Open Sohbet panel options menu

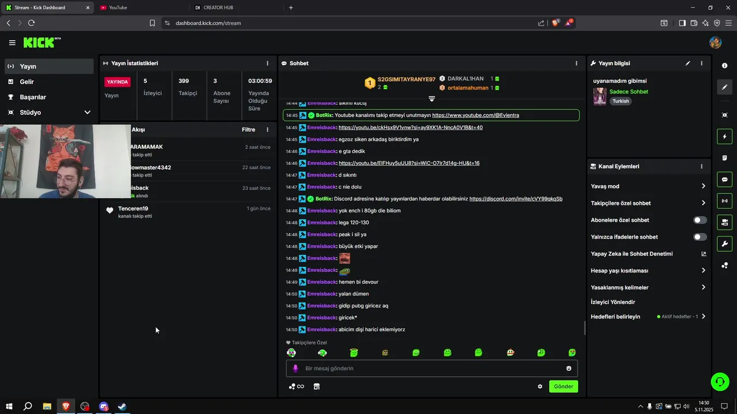(576, 63)
